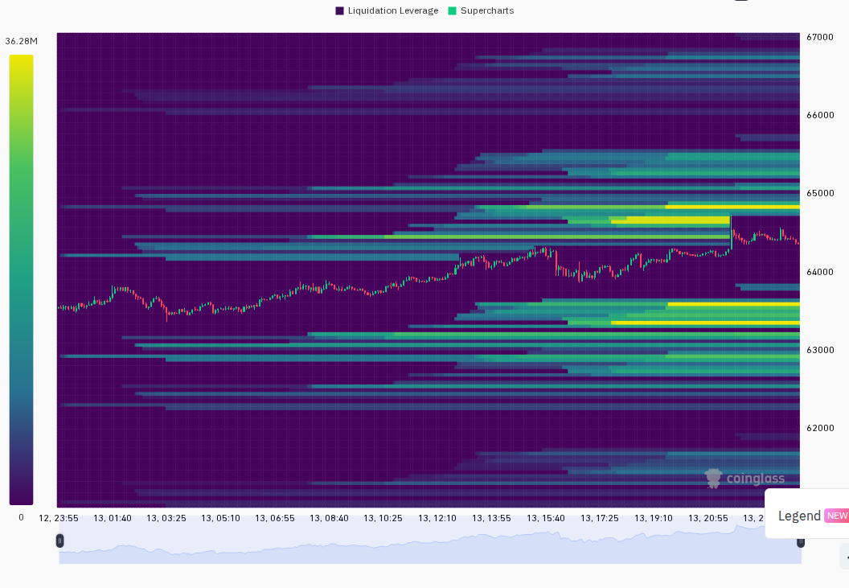This screenshot has height=588, width=849.
Task: Click the 13, 01:40 time axis label
Action: [x=112, y=518]
